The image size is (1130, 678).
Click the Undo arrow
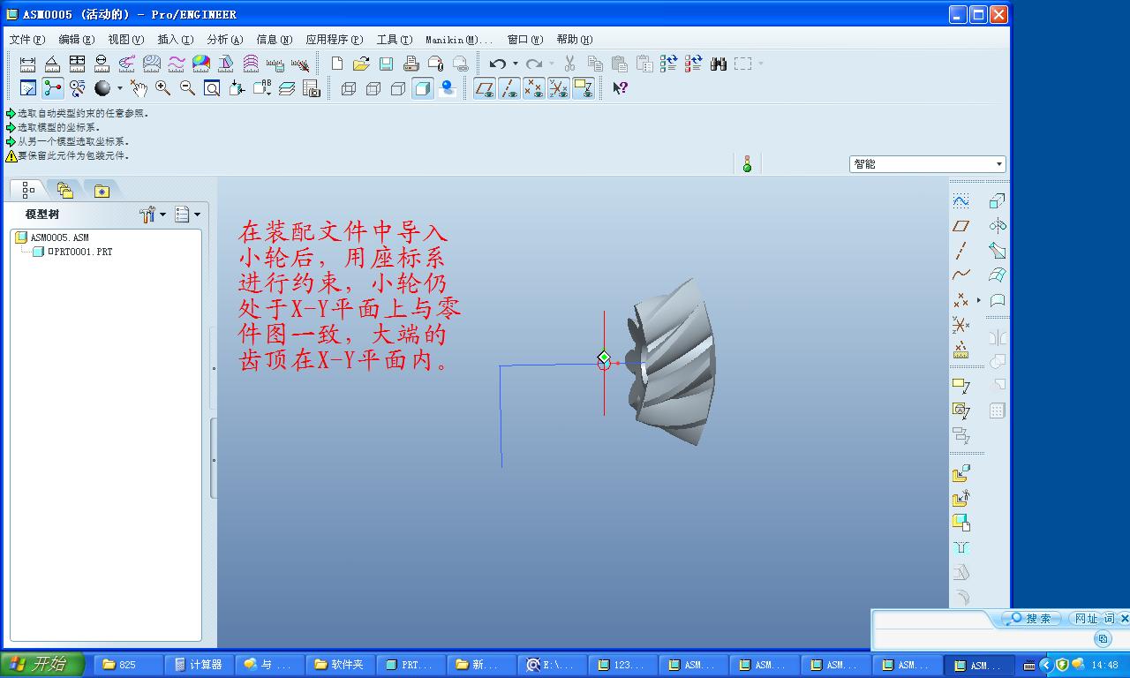tap(497, 64)
